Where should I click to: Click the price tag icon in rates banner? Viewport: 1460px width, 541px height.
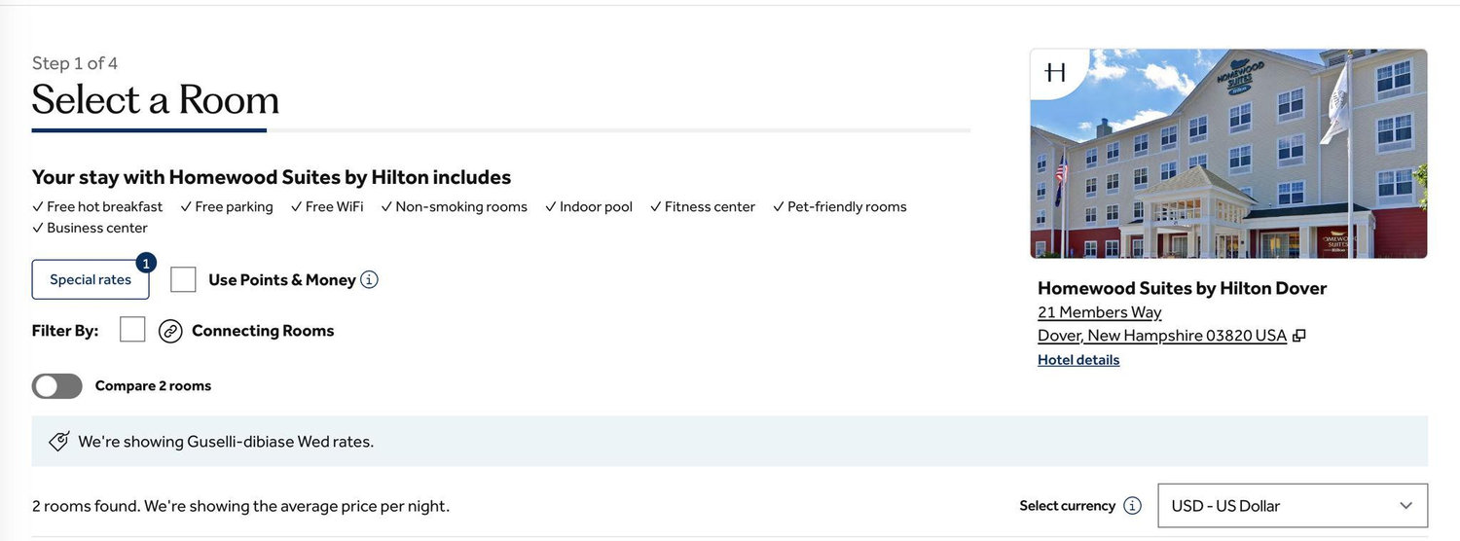pos(59,442)
